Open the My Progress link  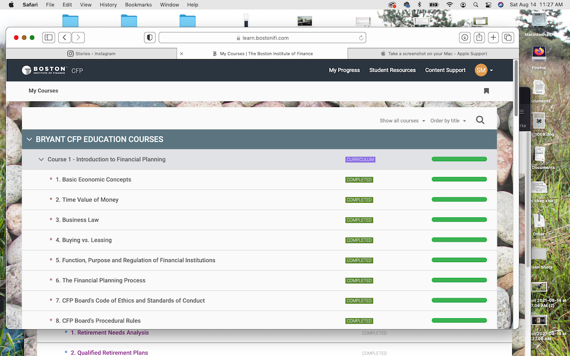pyautogui.click(x=344, y=70)
